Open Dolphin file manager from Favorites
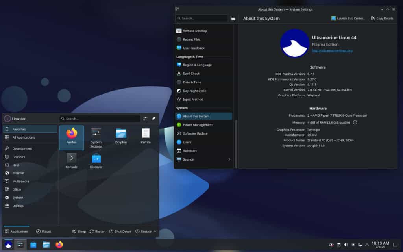 click(121, 137)
